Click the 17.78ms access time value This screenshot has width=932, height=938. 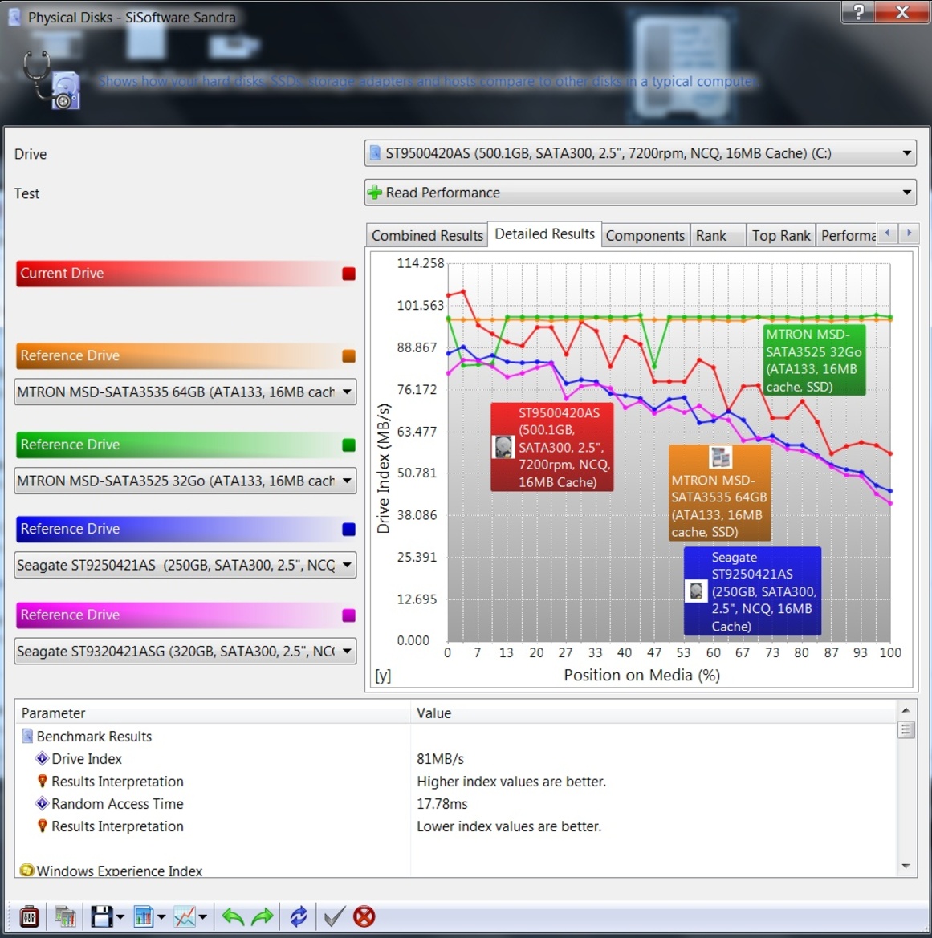pyautogui.click(x=442, y=803)
